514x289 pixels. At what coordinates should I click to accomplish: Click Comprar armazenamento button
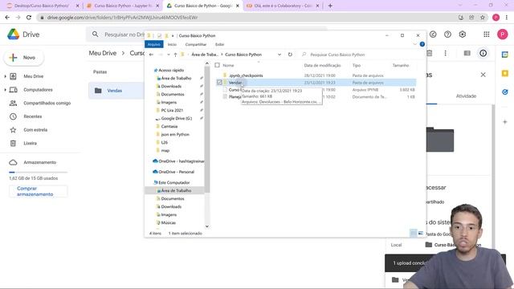point(38,191)
